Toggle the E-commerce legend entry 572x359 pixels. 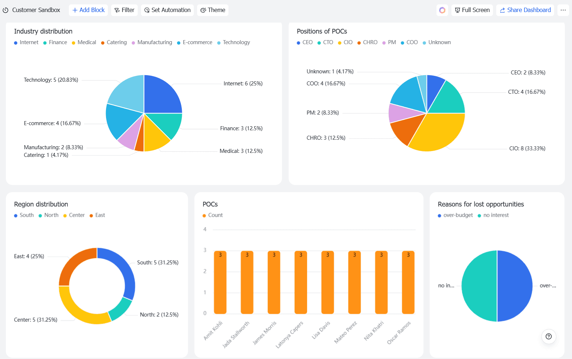coord(195,42)
